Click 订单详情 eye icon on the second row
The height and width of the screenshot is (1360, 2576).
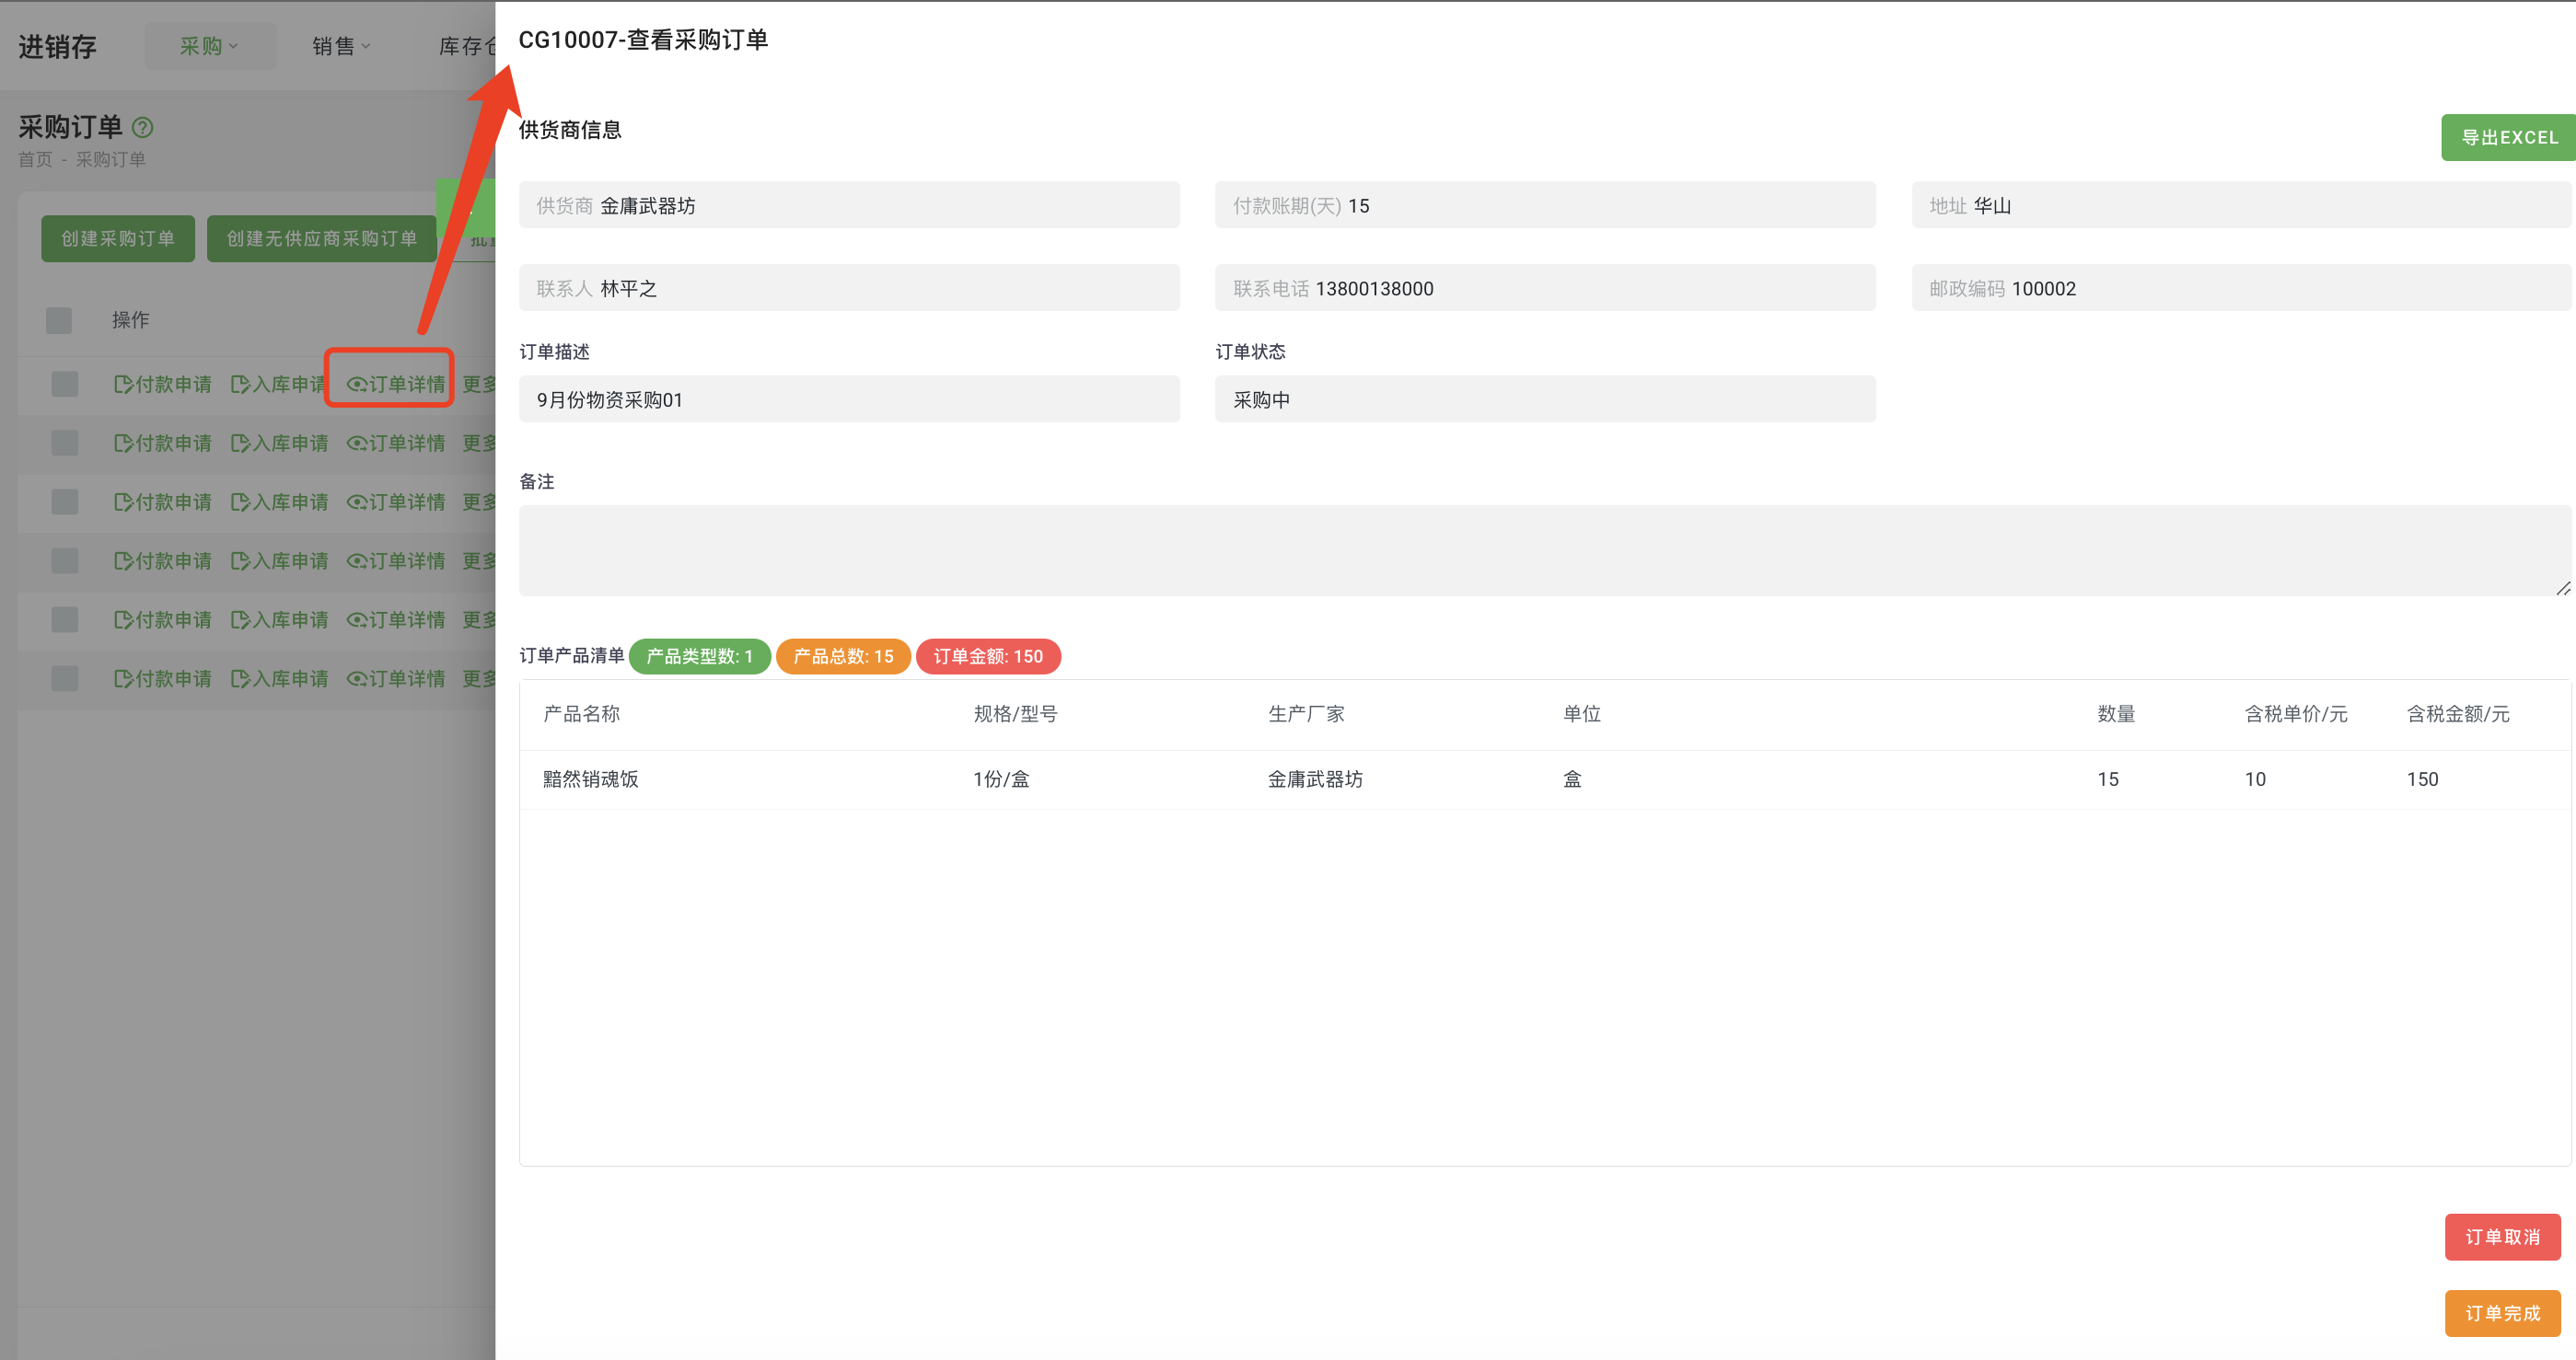[397, 443]
